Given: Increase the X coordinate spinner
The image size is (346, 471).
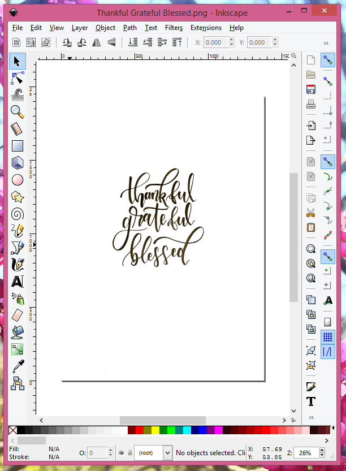Looking at the screenshot, I should tap(231, 40).
